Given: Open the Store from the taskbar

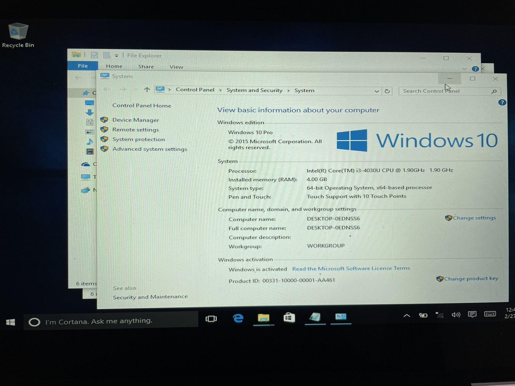Looking at the screenshot, I should coord(289,317).
